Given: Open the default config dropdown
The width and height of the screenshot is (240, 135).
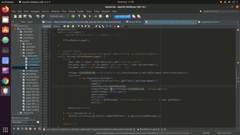Looking at the screenshot, I should coord(59,16).
